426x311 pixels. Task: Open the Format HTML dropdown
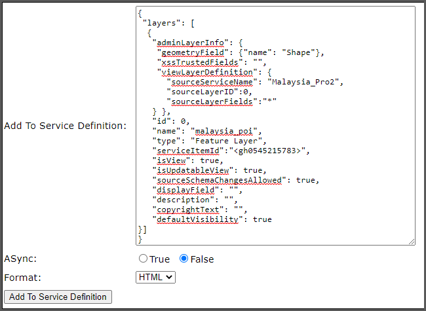(x=155, y=277)
